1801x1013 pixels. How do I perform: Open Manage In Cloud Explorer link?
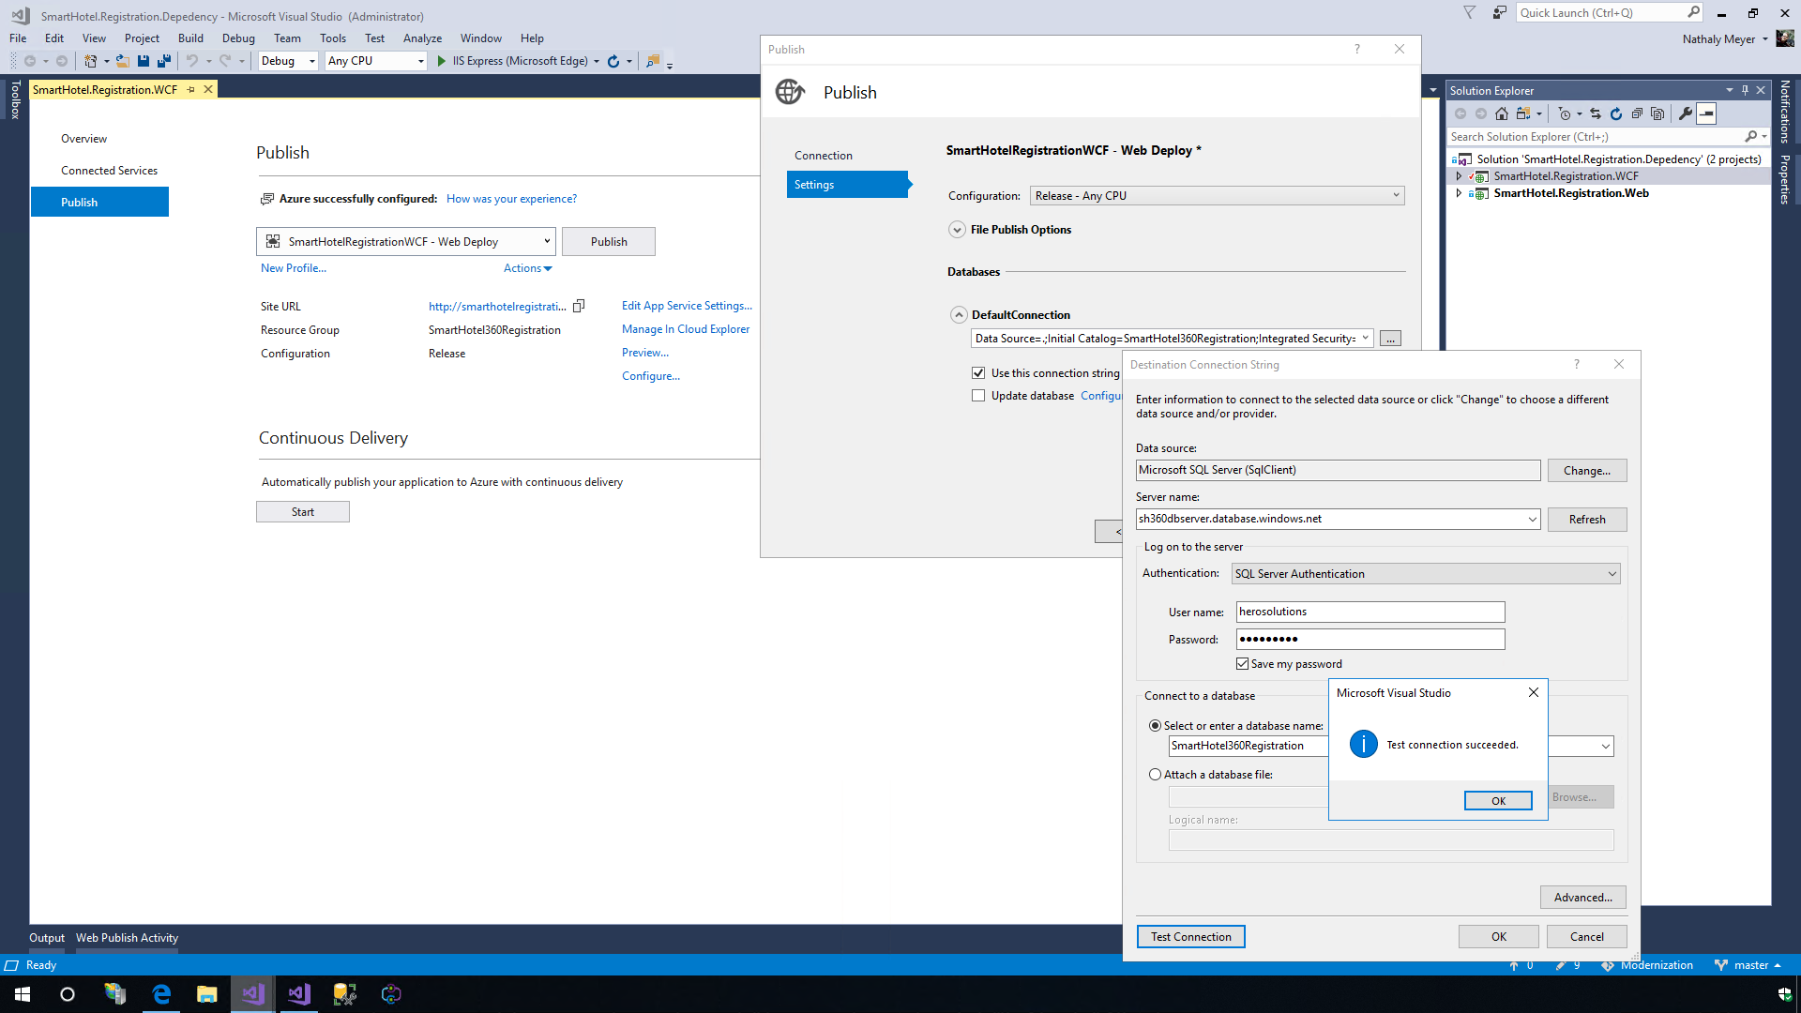(x=685, y=329)
